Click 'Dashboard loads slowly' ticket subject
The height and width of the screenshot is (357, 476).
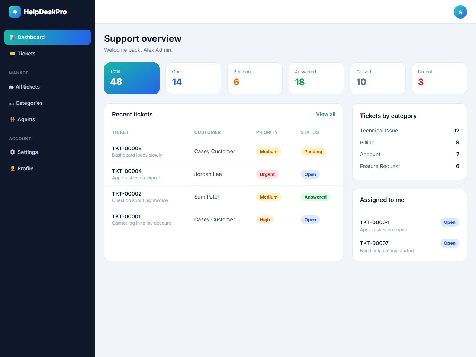point(137,155)
